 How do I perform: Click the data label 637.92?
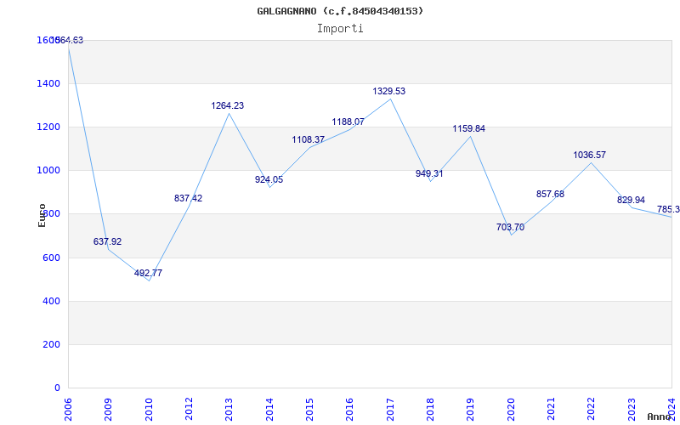tap(108, 241)
